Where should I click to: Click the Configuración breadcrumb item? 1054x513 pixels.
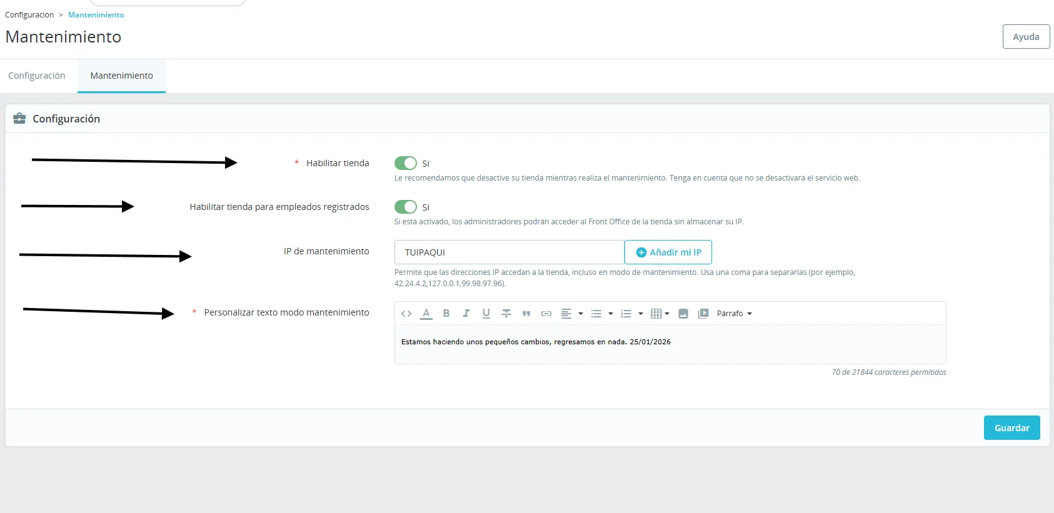tap(29, 15)
